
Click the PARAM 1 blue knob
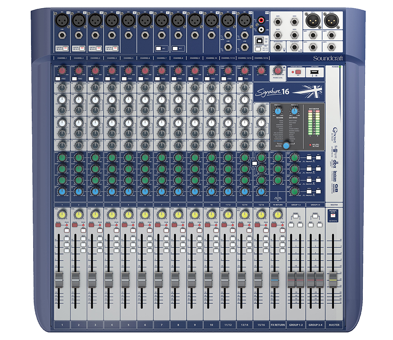click(x=277, y=111)
